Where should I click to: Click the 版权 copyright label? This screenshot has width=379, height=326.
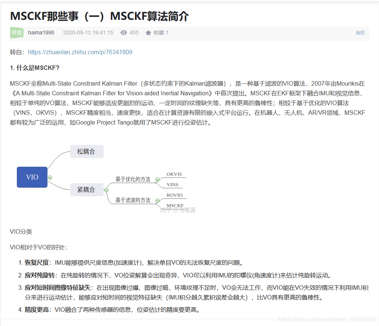(360, 33)
